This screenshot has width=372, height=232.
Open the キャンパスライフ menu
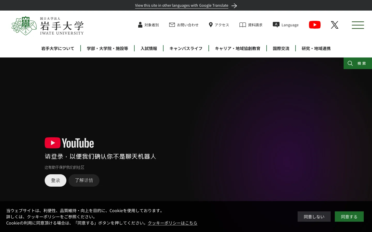(186, 48)
